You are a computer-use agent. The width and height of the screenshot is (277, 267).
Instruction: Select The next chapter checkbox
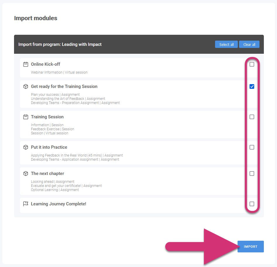tap(252, 173)
